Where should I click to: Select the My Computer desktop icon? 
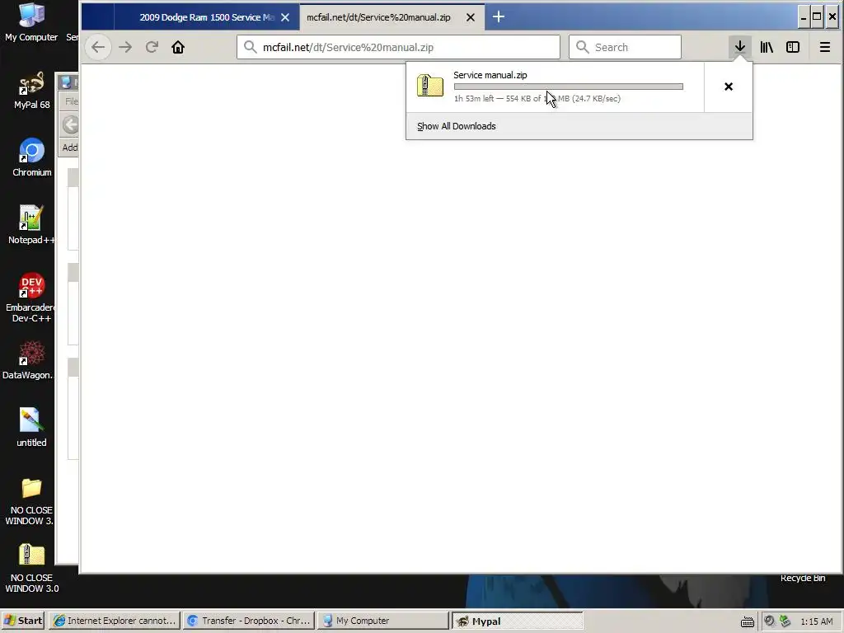click(x=31, y=22)
